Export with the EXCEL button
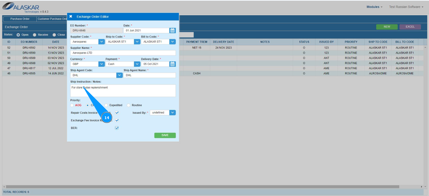Screen dimensions: 429x196 [x=410, y=27]
